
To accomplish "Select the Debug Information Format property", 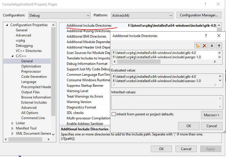I will (x=87, y=64).
